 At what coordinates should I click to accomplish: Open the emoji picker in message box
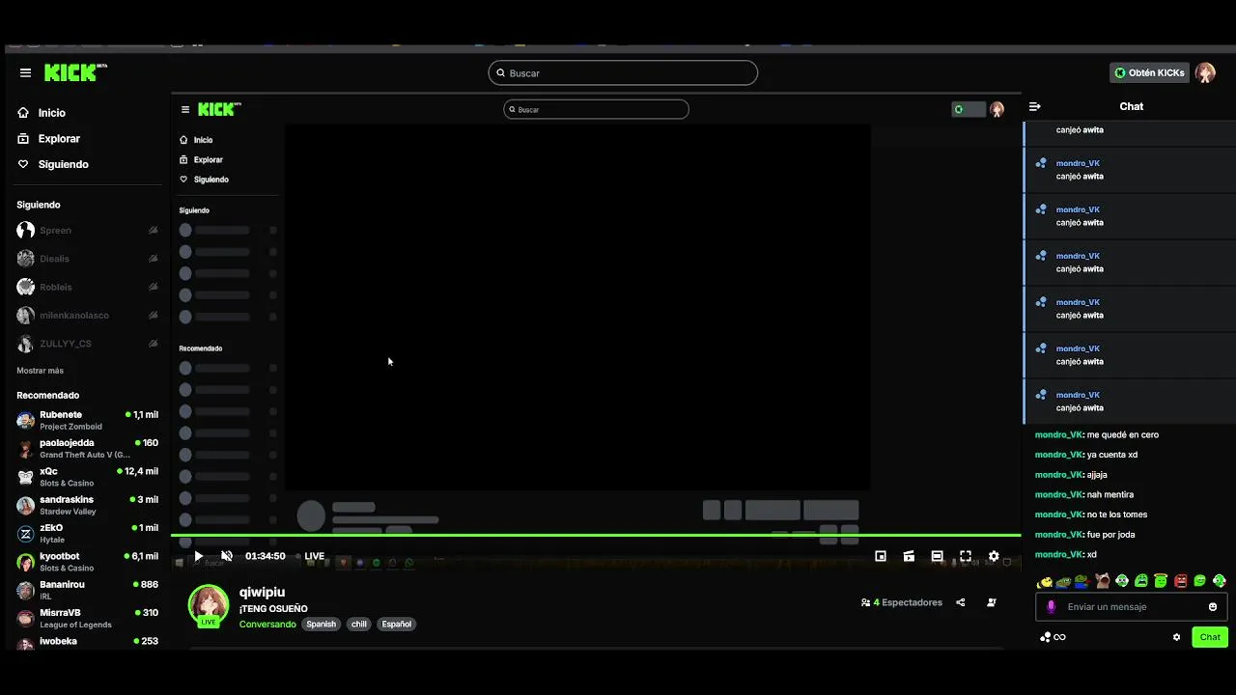(x=1213, y=607)
